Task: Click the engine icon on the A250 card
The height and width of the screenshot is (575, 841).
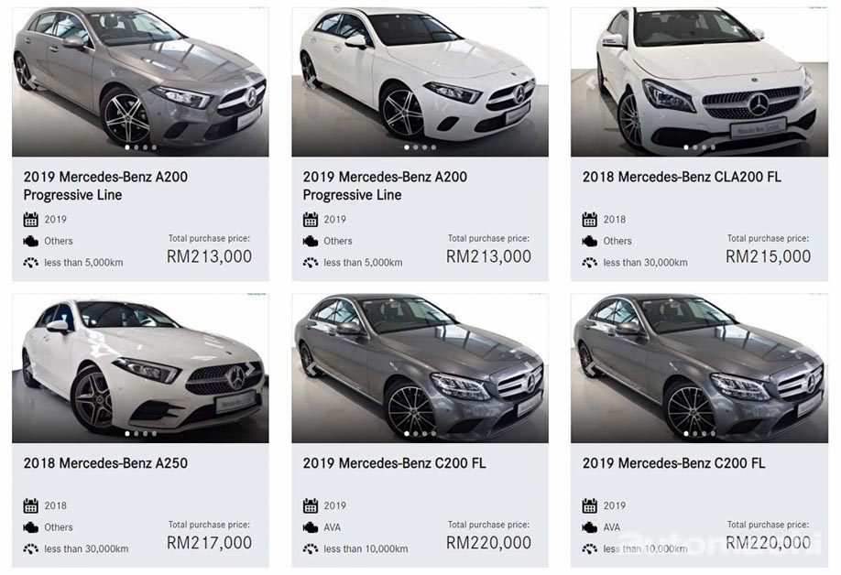Action: pos(31,527)
